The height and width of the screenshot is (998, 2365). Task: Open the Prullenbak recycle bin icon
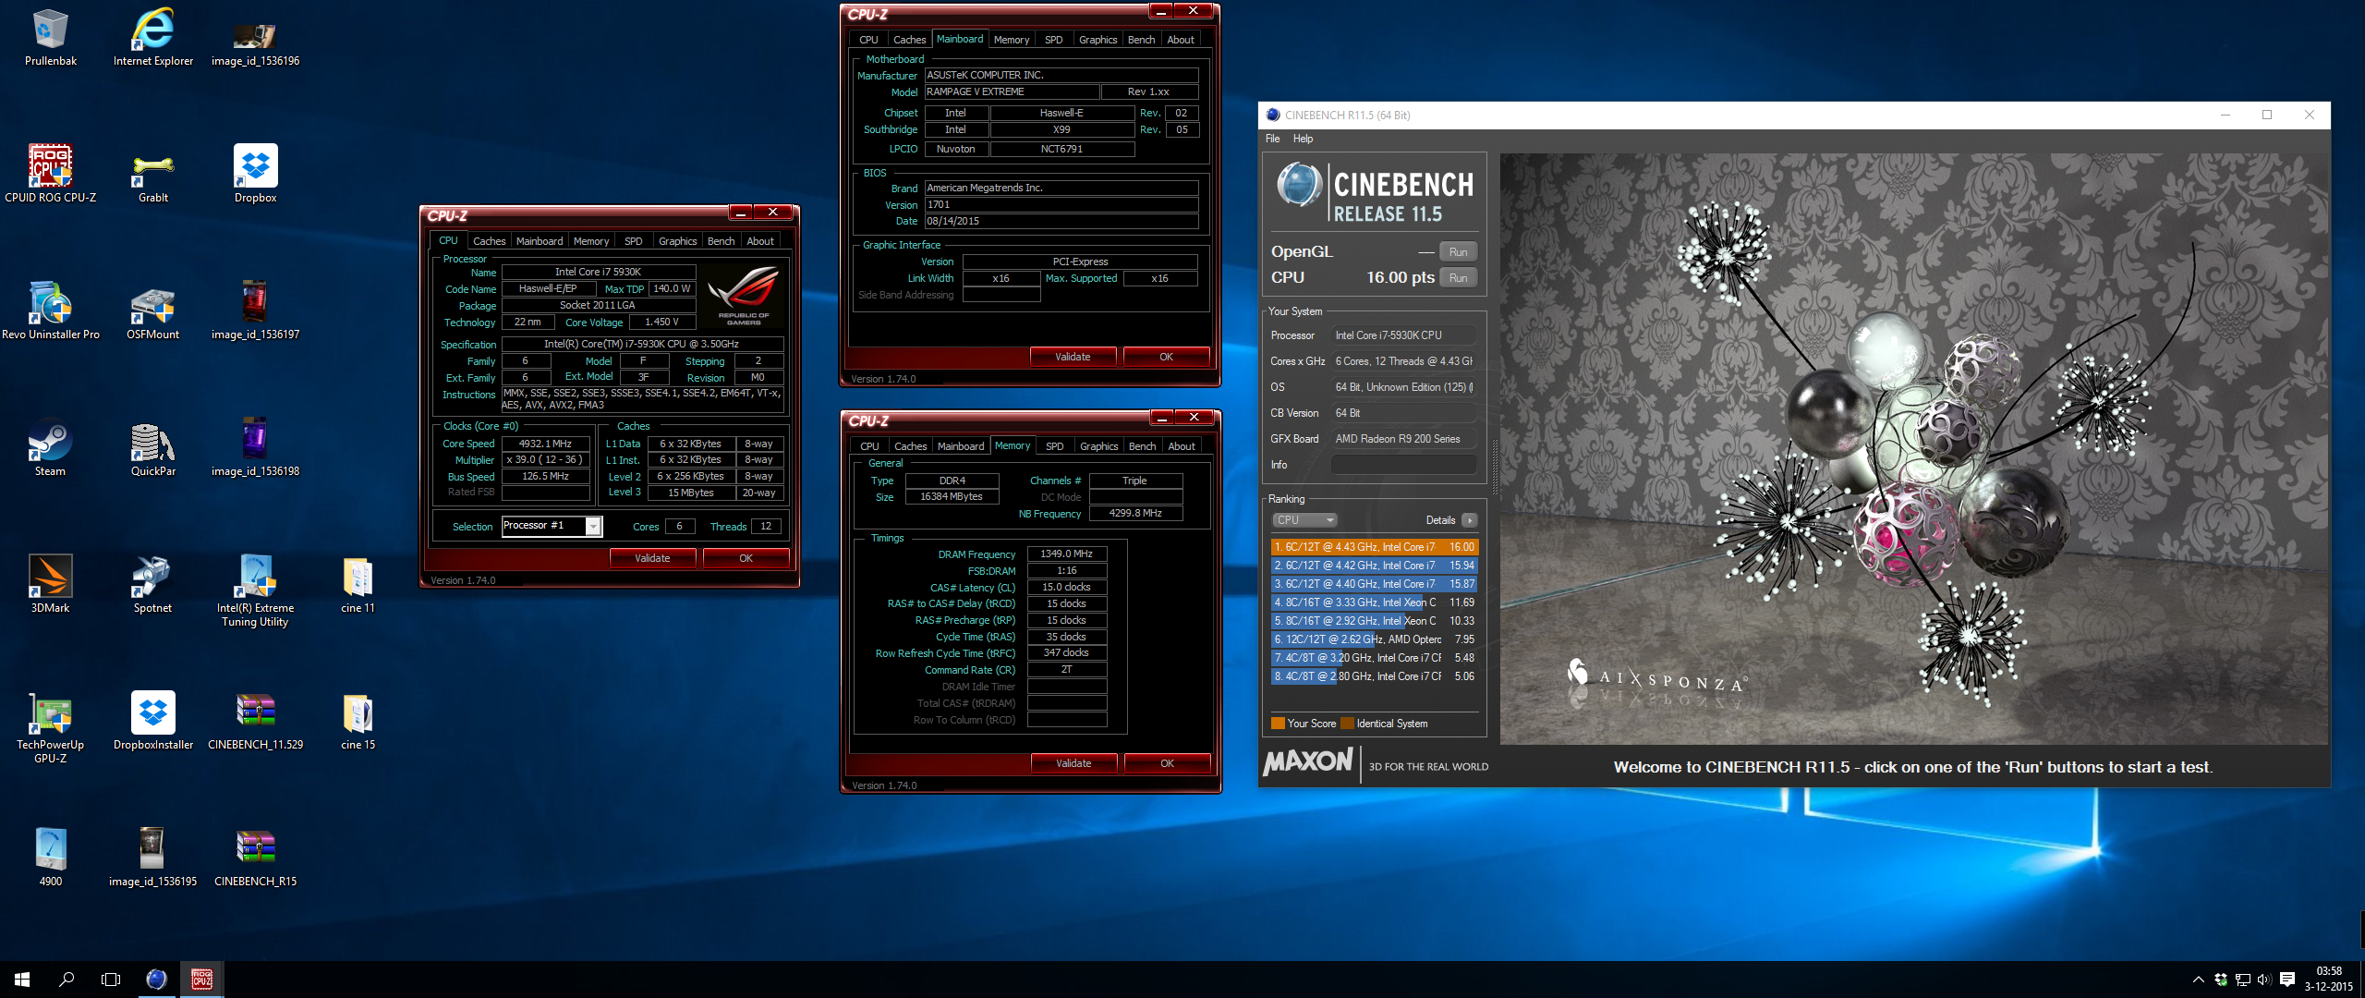(x=50, y=37)
